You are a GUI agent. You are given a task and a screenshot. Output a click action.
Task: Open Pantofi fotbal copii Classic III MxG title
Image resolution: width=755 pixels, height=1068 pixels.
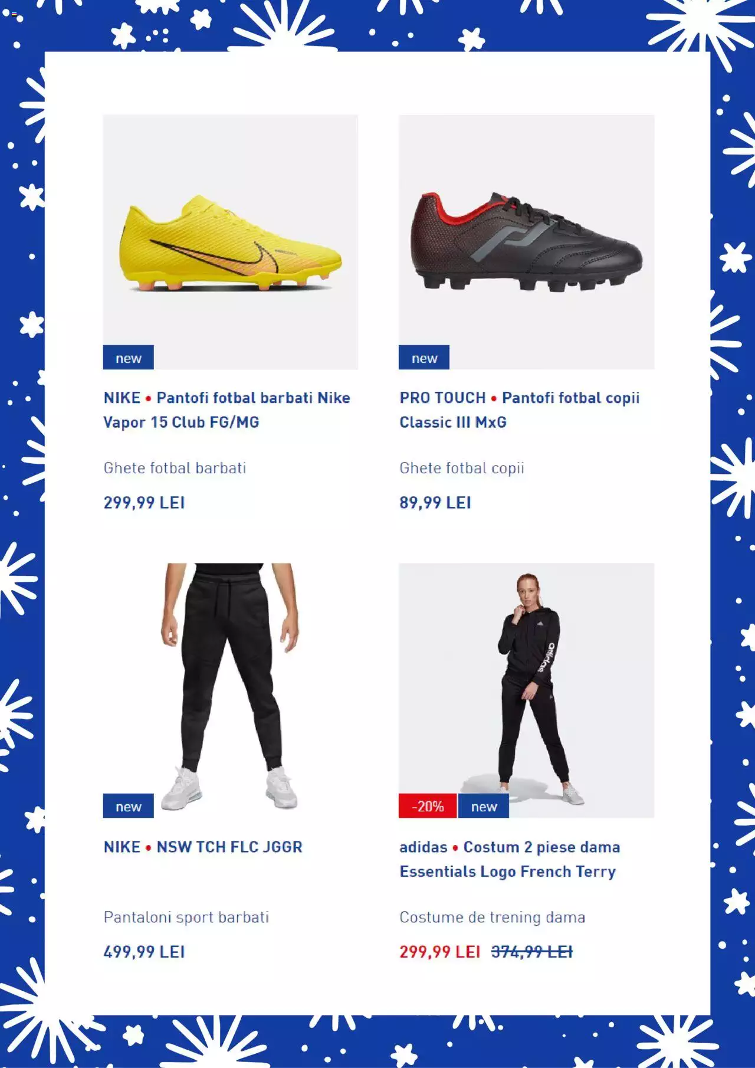520,410
